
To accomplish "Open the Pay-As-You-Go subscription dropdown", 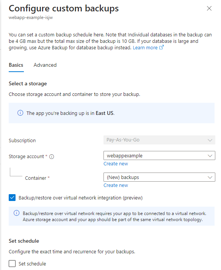I will [159, 140].
